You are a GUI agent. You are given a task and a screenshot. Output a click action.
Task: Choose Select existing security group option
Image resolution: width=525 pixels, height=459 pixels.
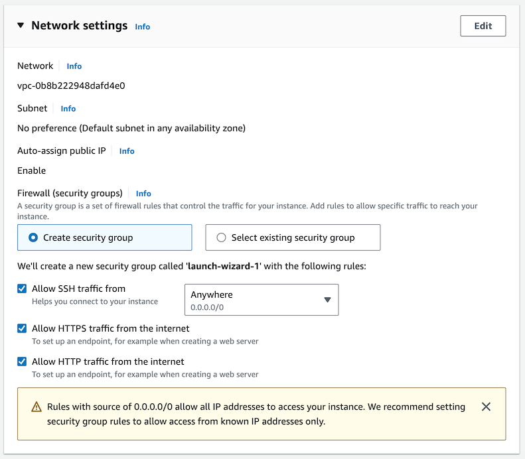point(293,237)
